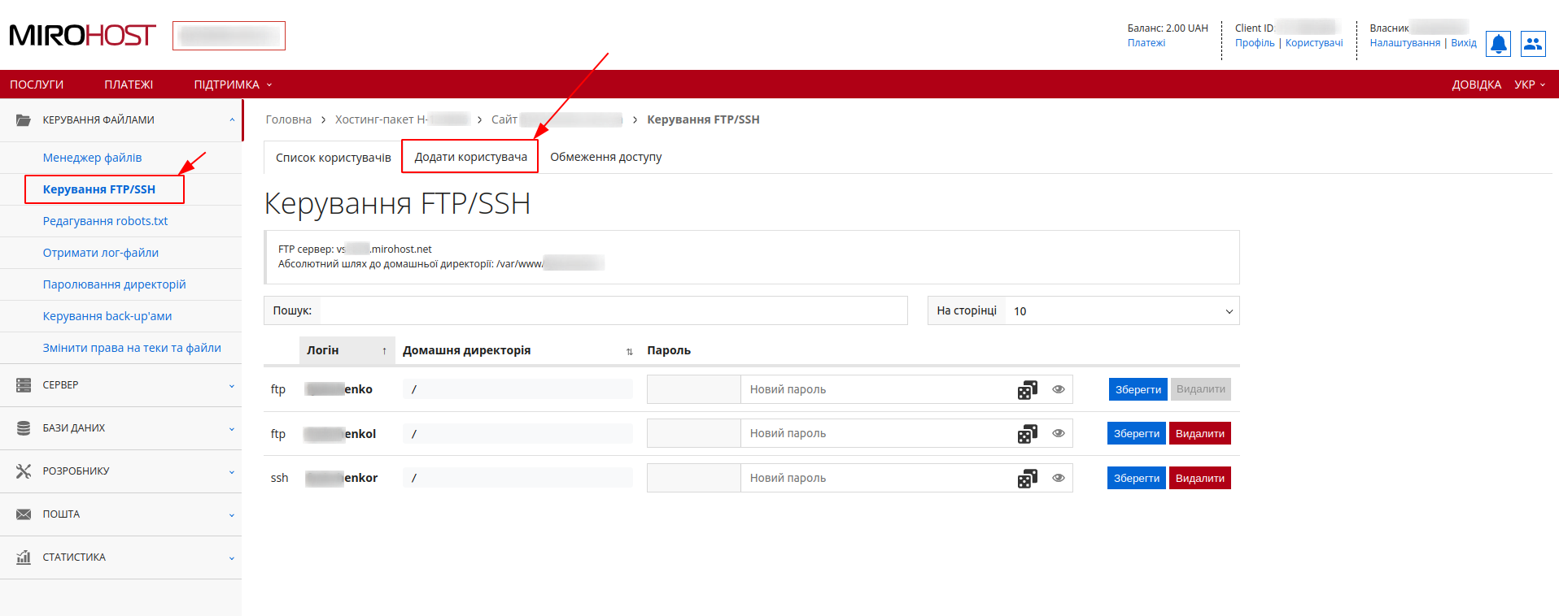Save changes for ssh enkor user
1559x616 pixels.
coord(1137,478)
